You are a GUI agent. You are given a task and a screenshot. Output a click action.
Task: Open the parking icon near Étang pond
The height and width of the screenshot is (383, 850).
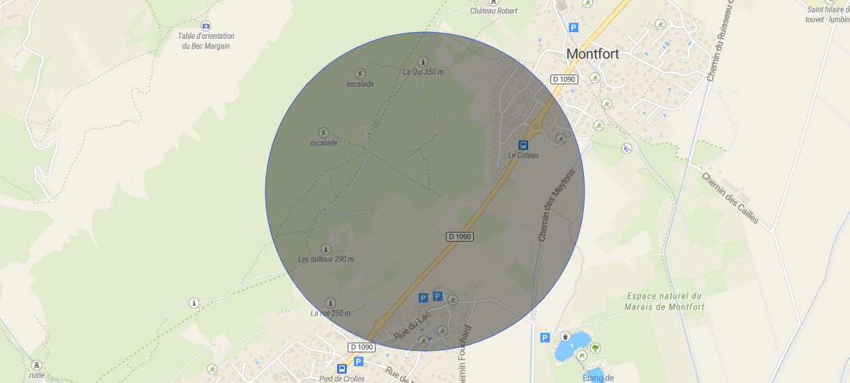(545, 338)
